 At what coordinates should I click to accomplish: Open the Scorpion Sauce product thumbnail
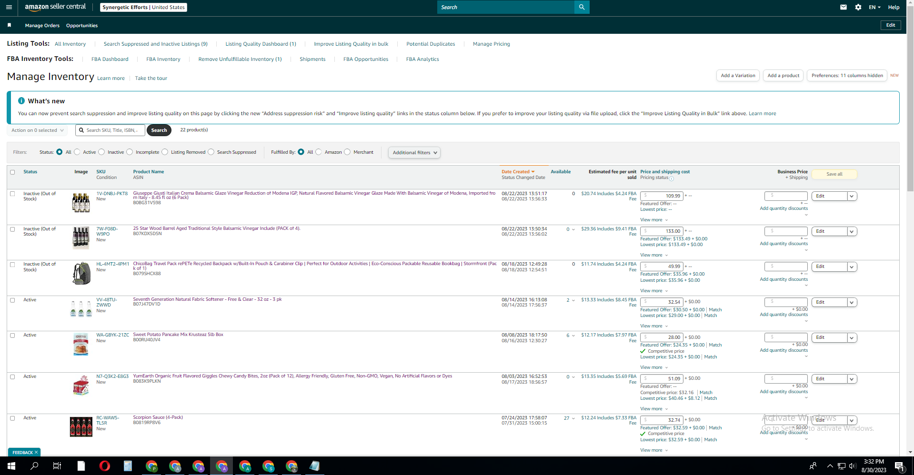[81, 427]
